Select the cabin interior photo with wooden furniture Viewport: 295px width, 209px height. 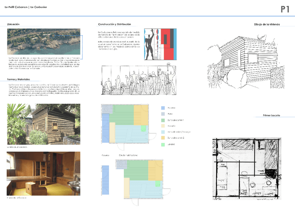[43, 173]
